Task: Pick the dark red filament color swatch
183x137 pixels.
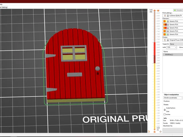Action: pyautogui.click(x=165, y=25)
